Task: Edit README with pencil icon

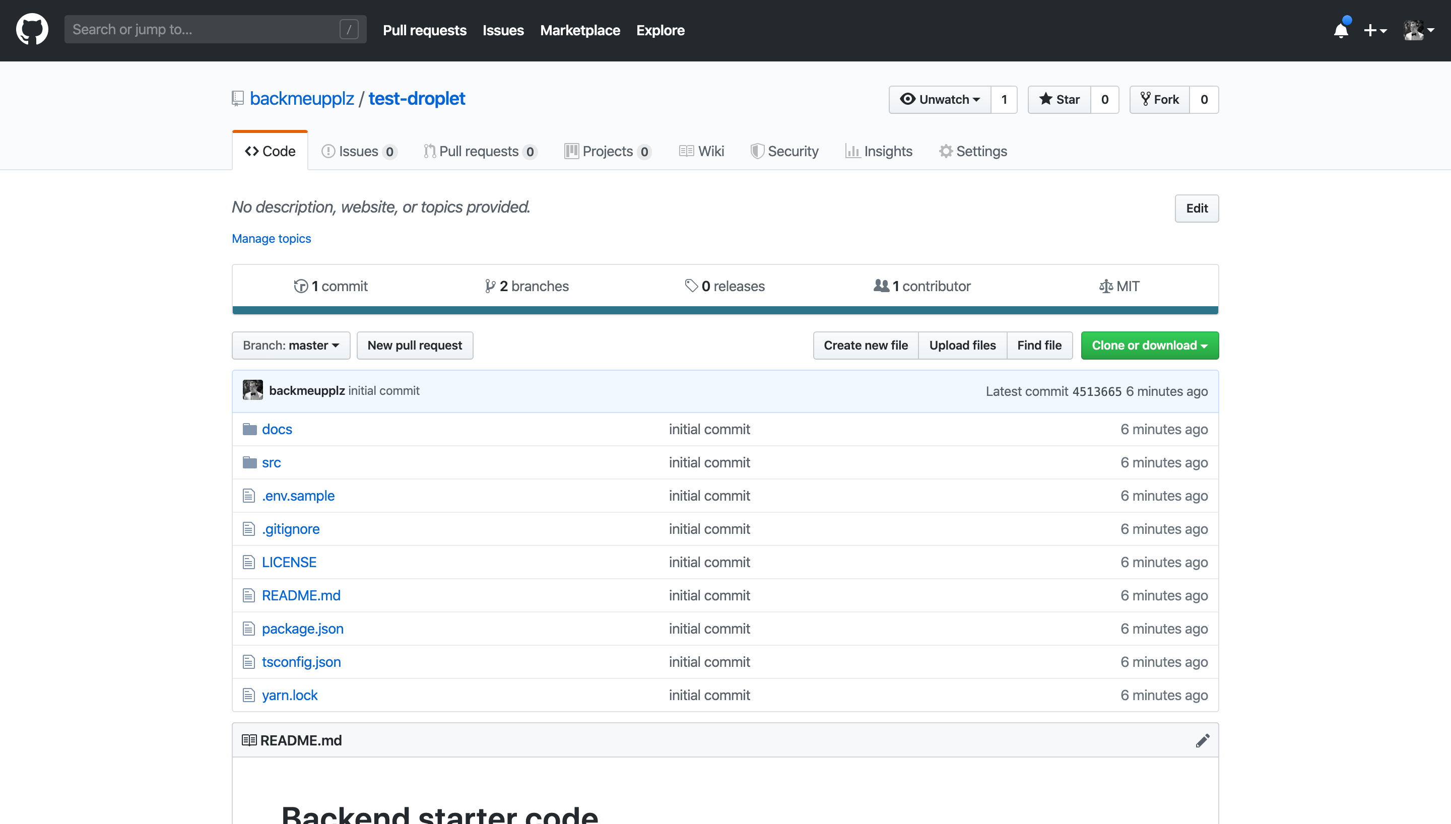Action: pos(1203,740)
